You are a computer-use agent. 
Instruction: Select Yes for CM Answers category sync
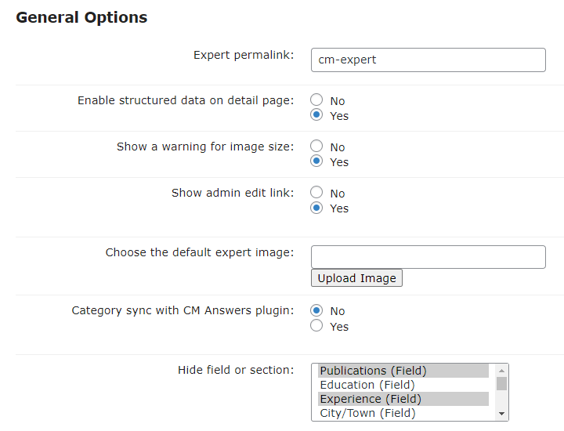pyautogui.click(x=316, y=325)
